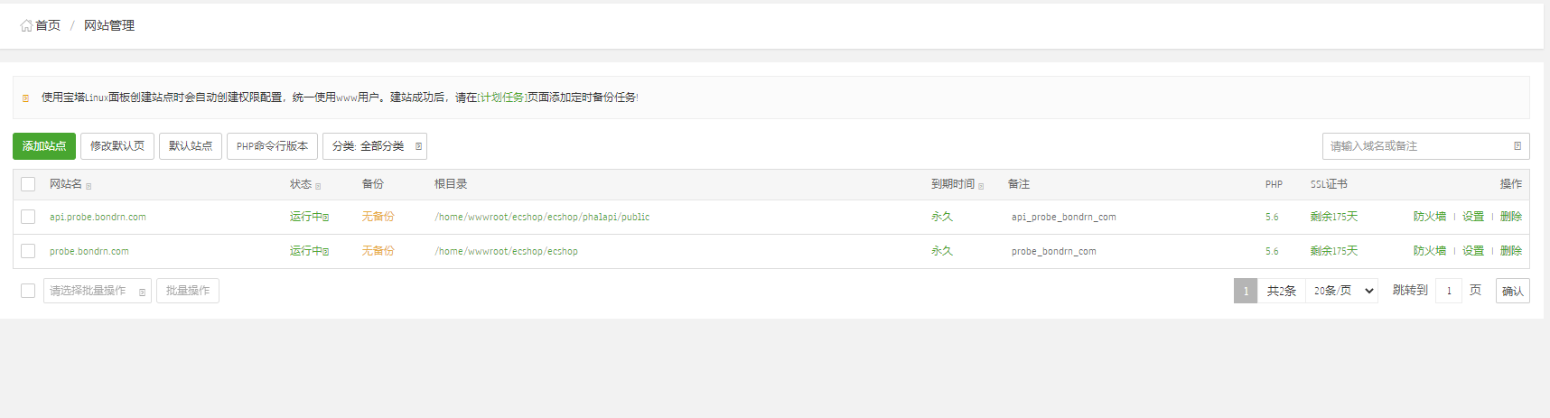Check the probe.bondrn.com row checkbox

[x=28, y=251]
